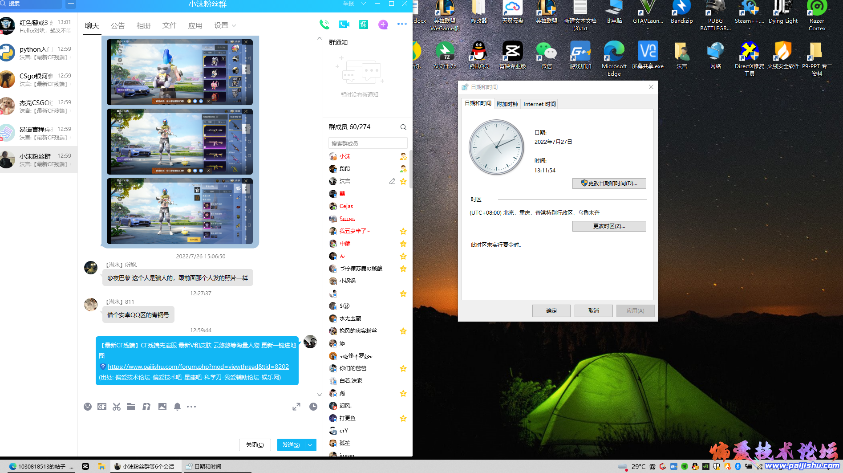Viewport: 843px width, 473px height.
Task: Start a voice call in QQ group
Action: coord(324,24)
